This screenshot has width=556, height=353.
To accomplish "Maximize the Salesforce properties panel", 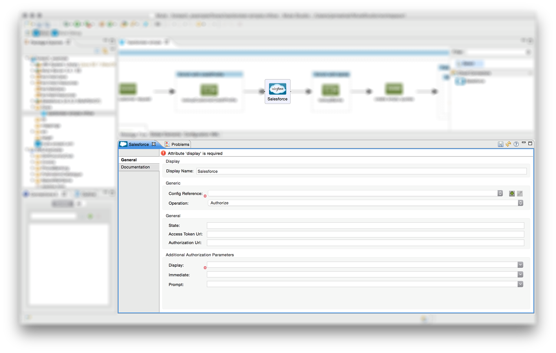I will tap(530, 143).
